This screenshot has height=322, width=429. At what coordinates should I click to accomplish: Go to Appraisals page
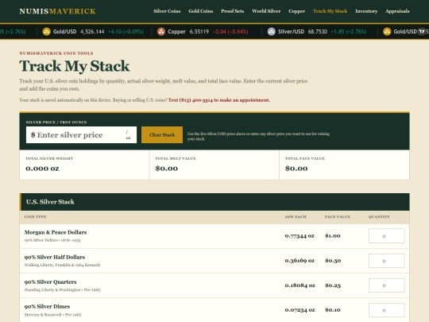coord(397,11)
